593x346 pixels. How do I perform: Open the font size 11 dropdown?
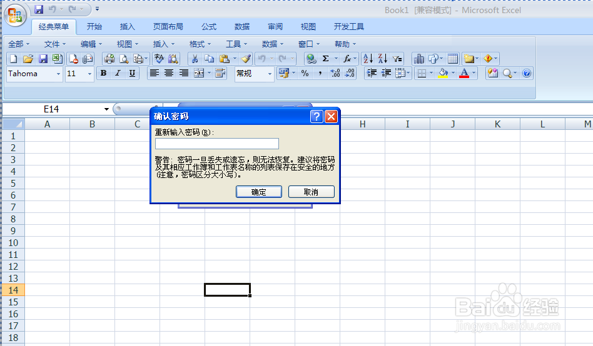click(x=89, y=74)
